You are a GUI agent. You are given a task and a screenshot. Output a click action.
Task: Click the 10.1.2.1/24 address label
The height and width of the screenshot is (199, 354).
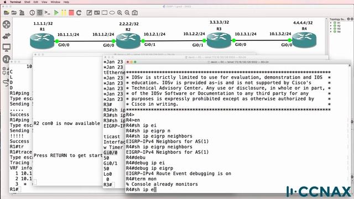pyautogui.click(x=155, y=34)
